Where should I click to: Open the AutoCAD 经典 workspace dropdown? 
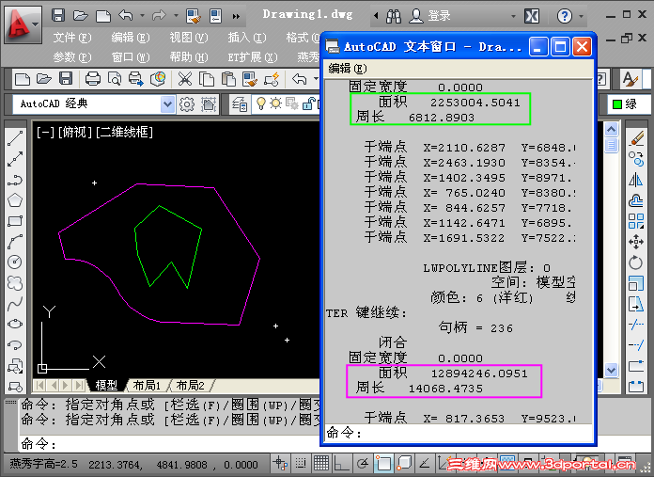point(167,104)
